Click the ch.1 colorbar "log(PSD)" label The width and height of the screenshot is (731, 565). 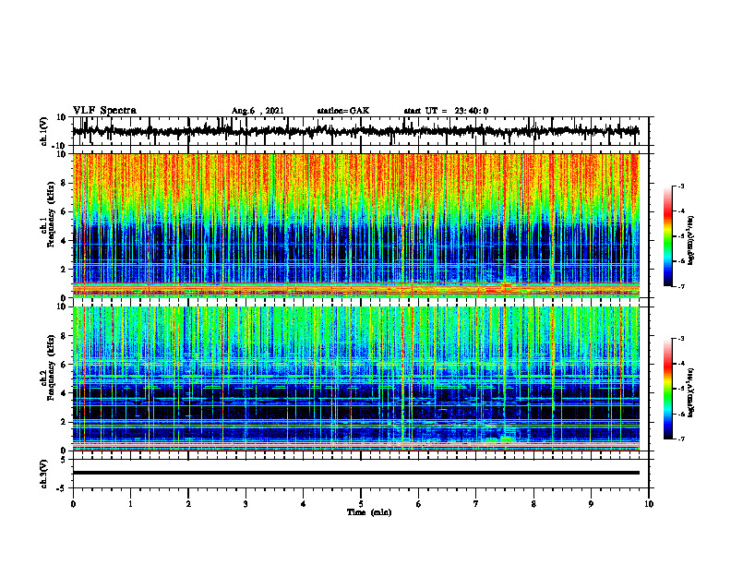691,241
